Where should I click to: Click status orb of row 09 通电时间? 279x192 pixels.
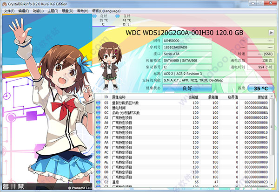(98, 108)
